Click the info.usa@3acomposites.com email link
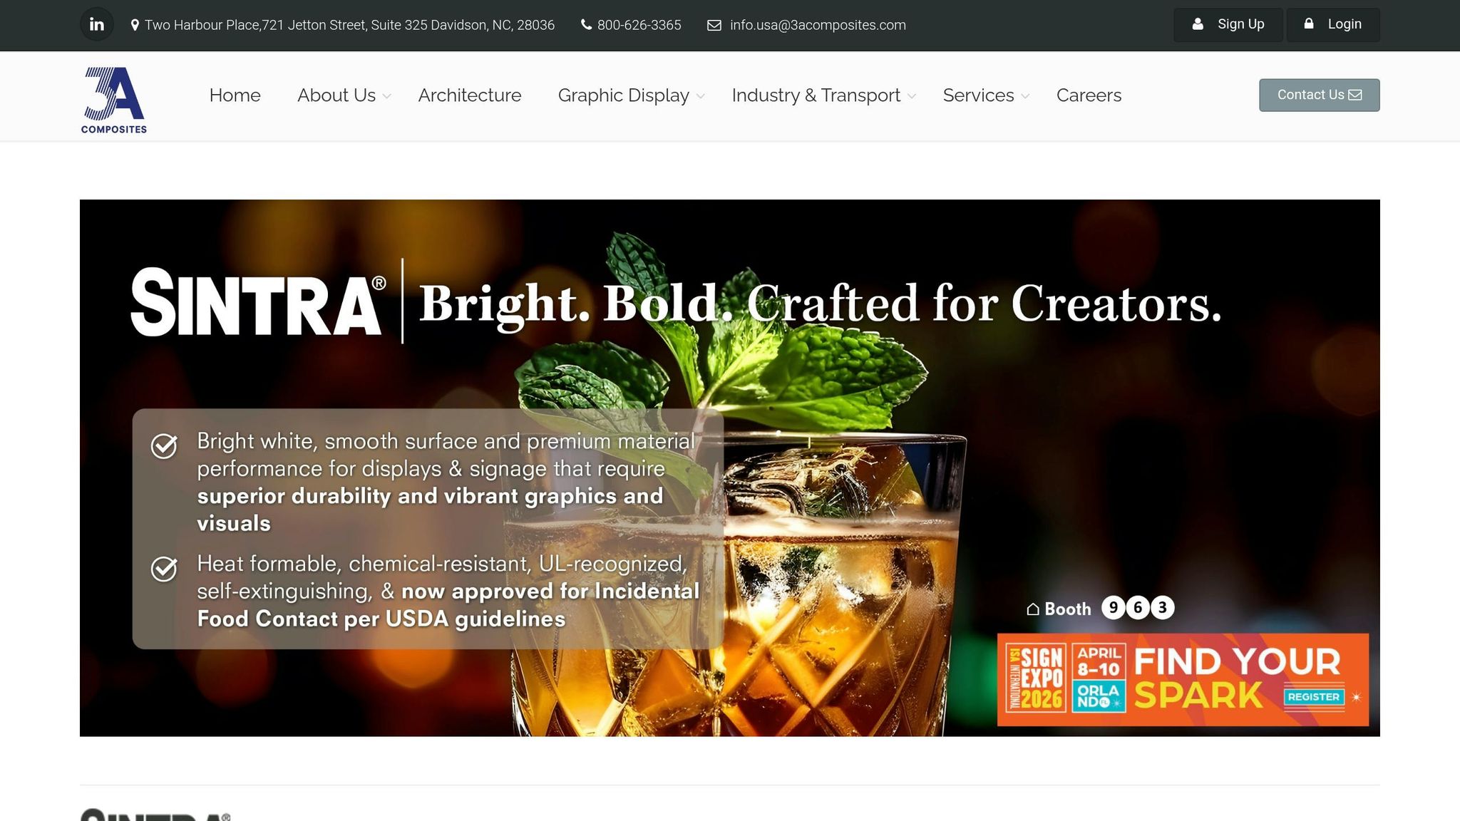 click(818, 25)
